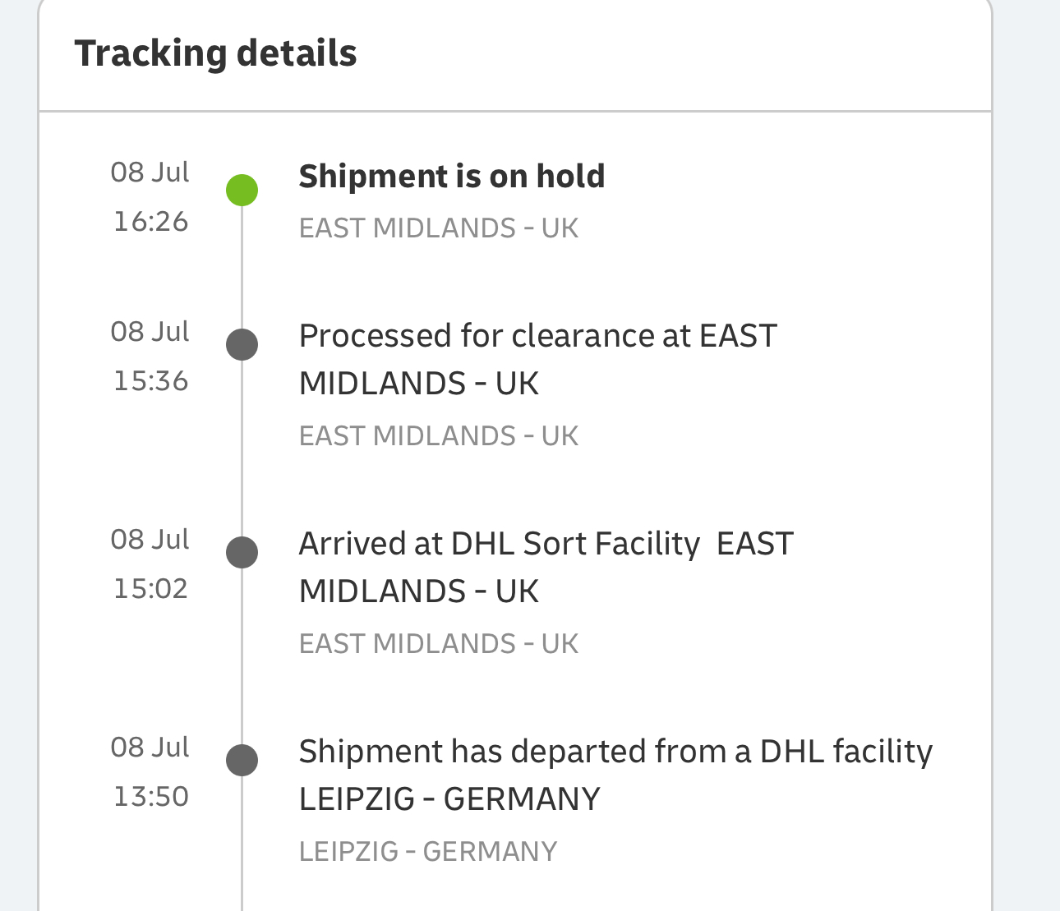Click the gray dot beside Arrived at DHL Sort Facility
Screen dimensions: 1060x911
pyautogui.click(x=242, y=552)
